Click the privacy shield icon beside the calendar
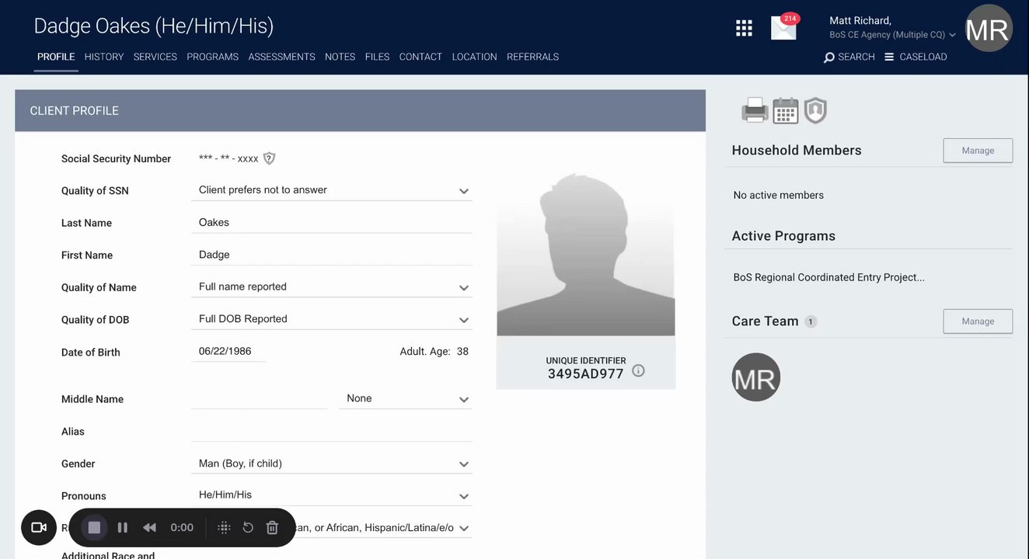 click(814, 111)
